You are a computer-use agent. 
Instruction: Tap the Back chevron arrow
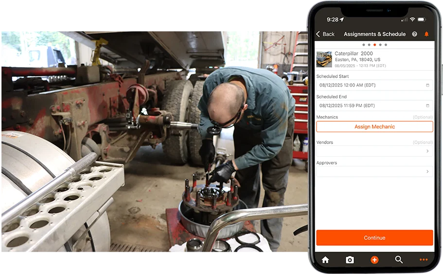pos(318,34)
